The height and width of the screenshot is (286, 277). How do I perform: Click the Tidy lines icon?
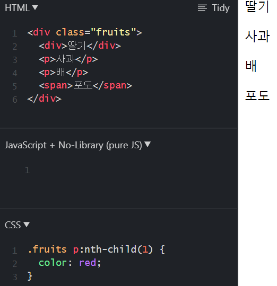[x=202, y=8]
